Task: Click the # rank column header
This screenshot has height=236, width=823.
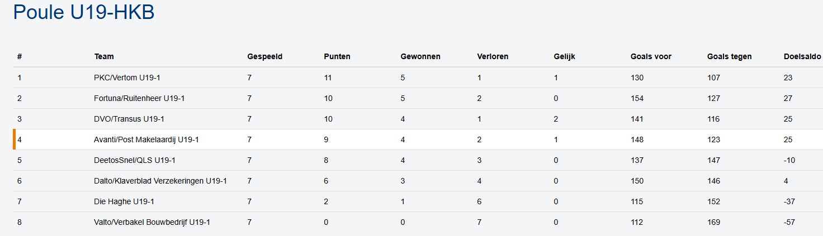Action: click(20, 56)
